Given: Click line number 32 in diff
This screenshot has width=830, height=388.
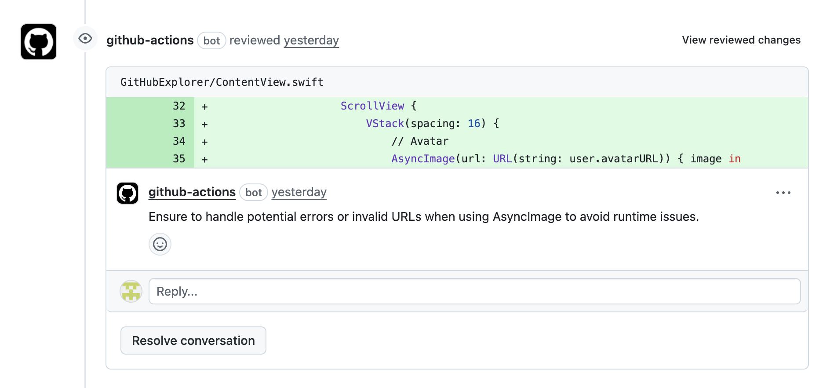Looking at the screenshot, I should pyautogui.click(x=179, y=106).
